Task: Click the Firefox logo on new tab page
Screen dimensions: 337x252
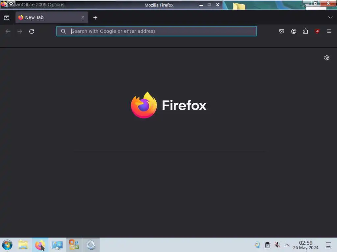Action: pyautogui.click(x=168, y=105)
